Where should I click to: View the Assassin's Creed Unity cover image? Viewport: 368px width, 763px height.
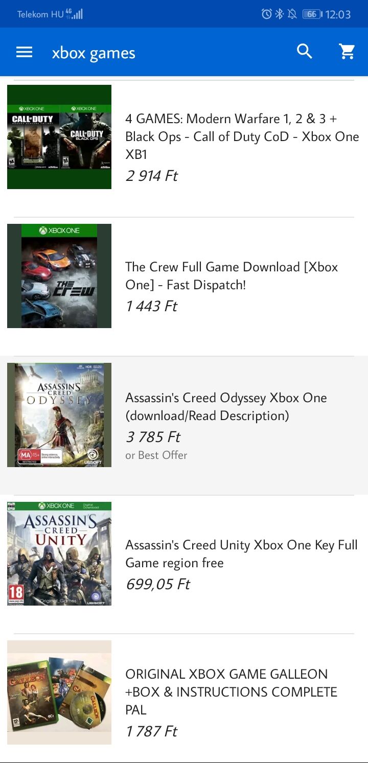click(x=59, y=554)
